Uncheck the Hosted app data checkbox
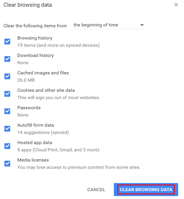This screenshot has height=199, width=184. [7, 146]
